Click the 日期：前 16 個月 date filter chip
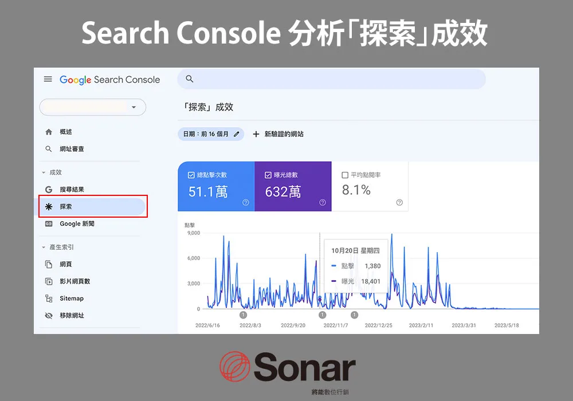The width and height of the screenshot is (573, 401). [x=211, y=134]
